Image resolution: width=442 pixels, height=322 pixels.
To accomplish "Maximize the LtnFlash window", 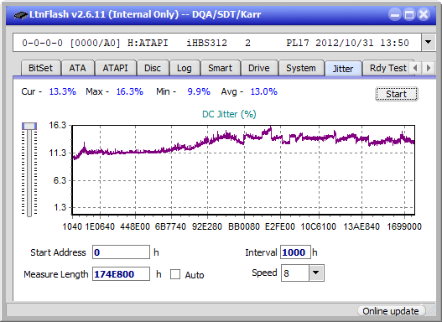I will tap(409, 14).
